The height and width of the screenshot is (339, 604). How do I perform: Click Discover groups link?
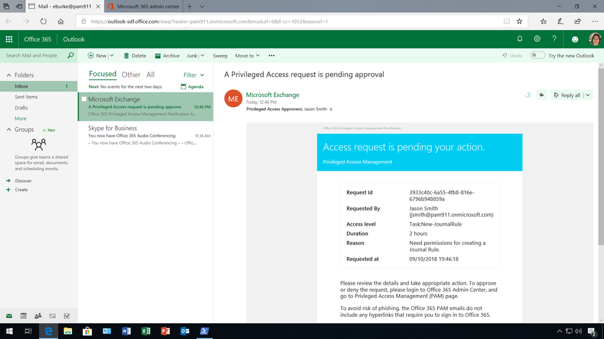(x=23, y=180)
